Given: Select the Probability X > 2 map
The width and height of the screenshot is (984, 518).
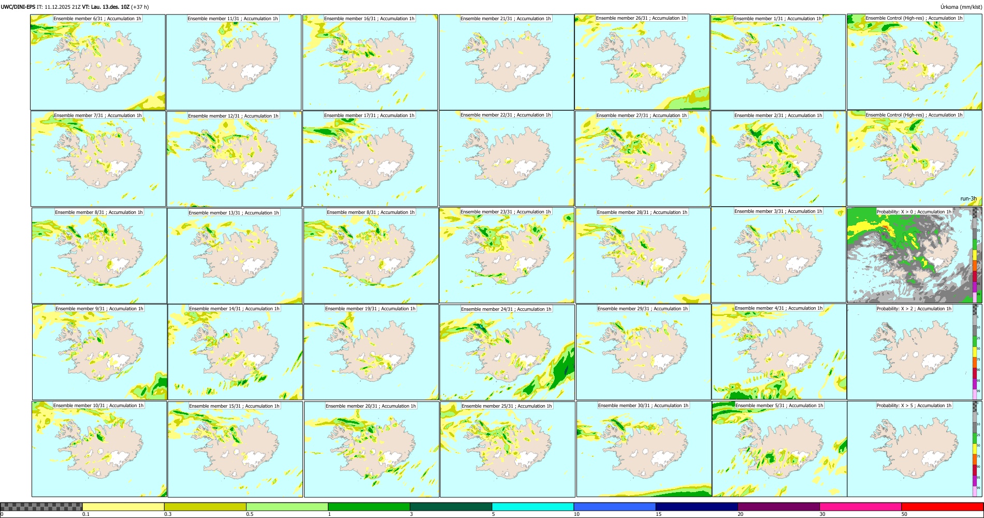Looking at the screenshot, I should tap(915, 352).
